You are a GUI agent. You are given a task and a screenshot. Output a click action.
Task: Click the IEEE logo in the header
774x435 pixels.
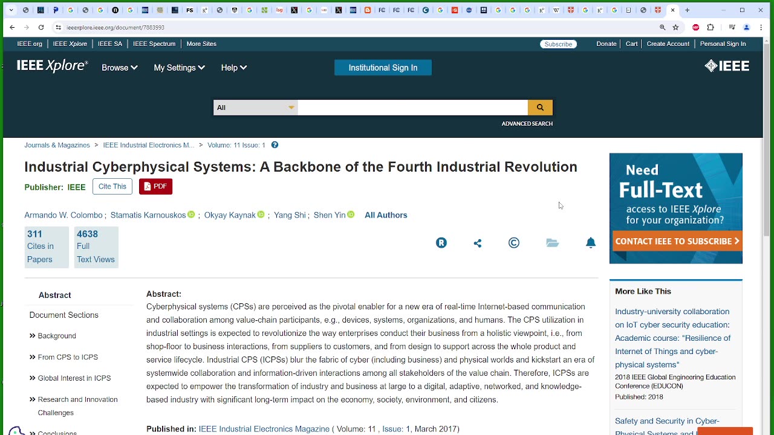[727, 66]
